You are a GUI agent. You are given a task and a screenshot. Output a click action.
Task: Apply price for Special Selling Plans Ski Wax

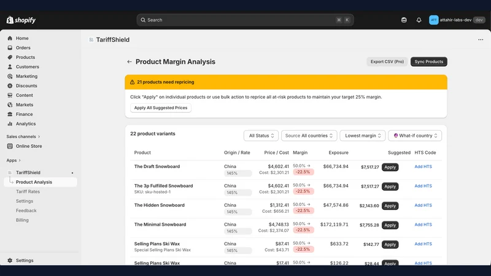390,244
